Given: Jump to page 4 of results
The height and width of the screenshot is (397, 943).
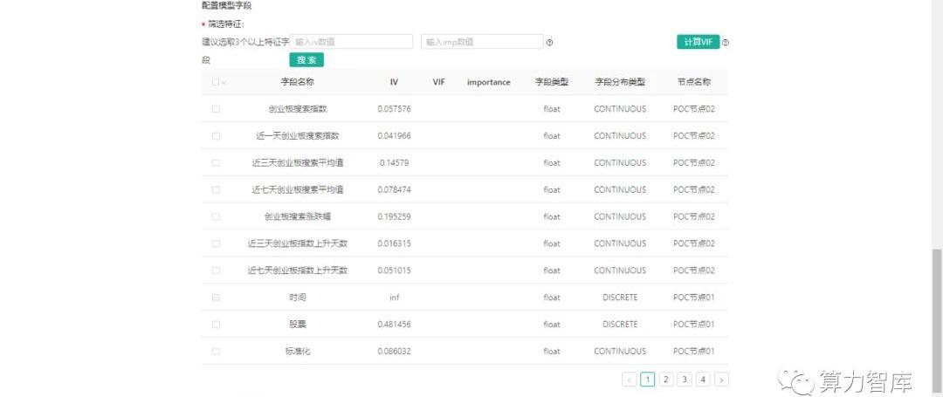Looking at the screenshot, I should coord(702,380).
